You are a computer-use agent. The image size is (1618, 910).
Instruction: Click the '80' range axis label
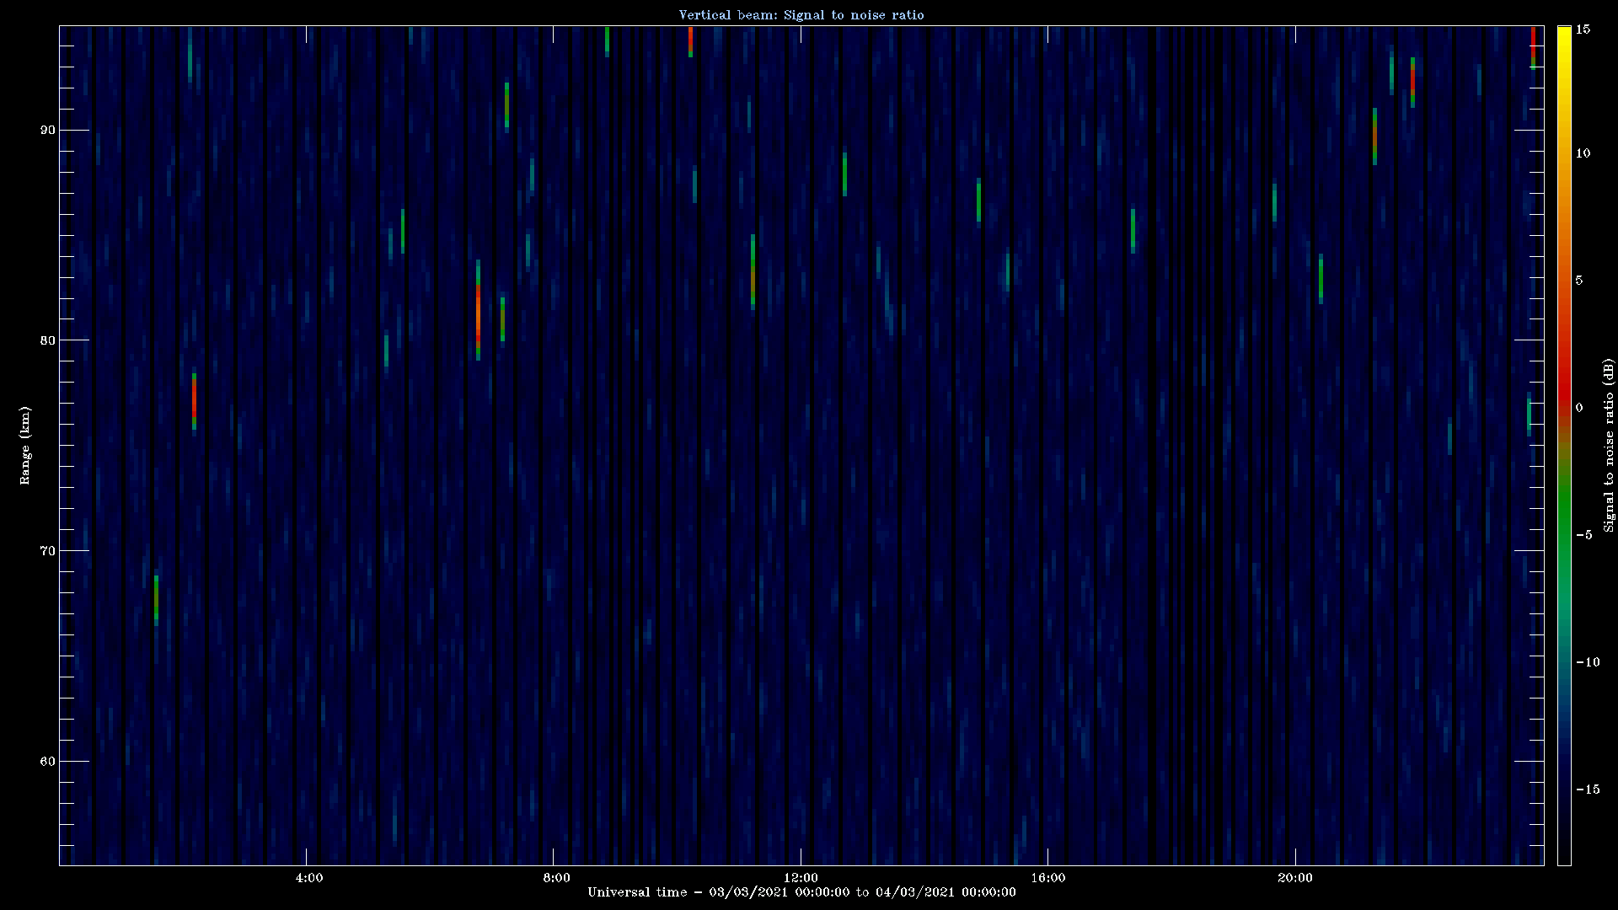point(47,340)
